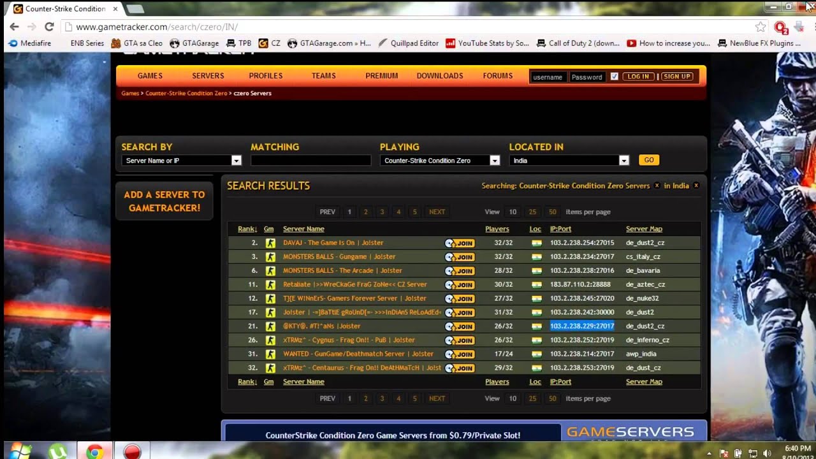Screen dimensions: 816x459
Task: Reload the page with refresh icon
Action: (x=49, y=27)
